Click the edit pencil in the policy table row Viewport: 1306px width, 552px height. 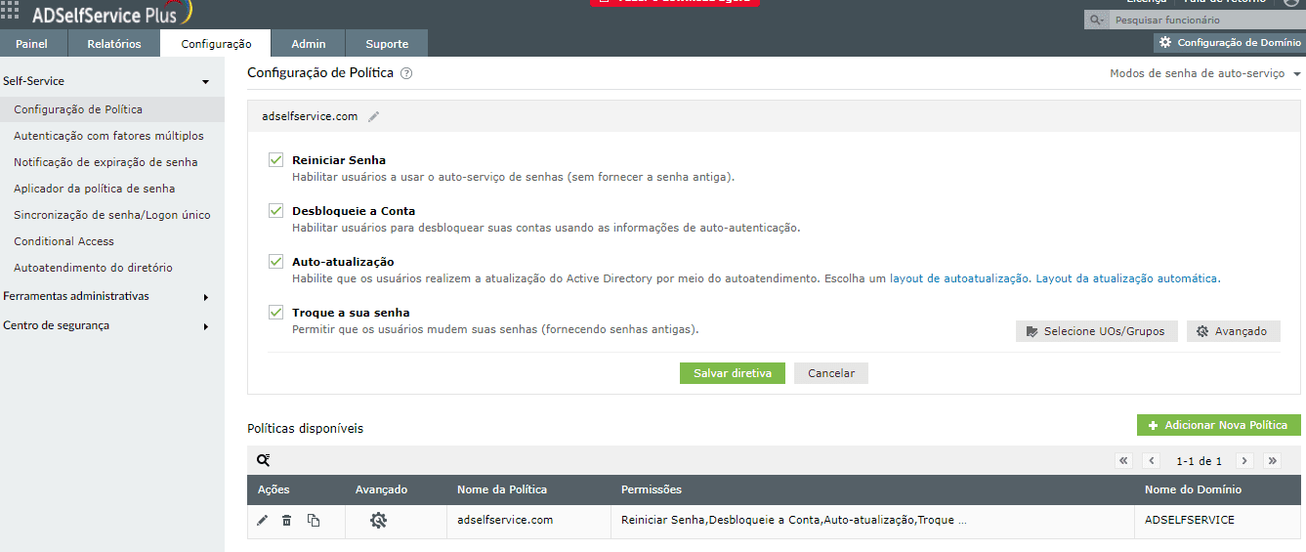pos(262,521)
